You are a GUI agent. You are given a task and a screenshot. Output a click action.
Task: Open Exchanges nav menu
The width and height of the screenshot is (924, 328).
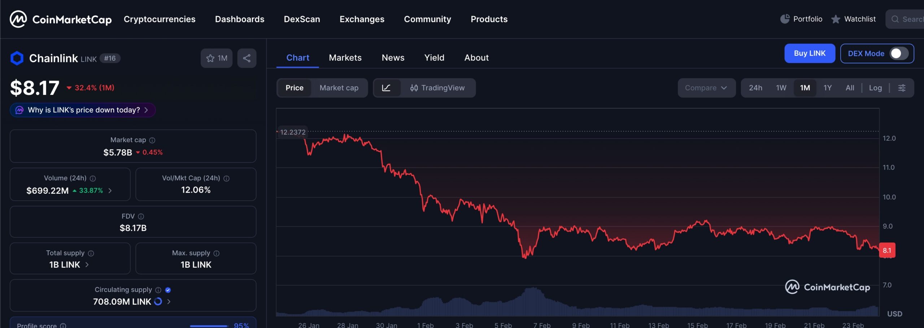click(362, 19)
